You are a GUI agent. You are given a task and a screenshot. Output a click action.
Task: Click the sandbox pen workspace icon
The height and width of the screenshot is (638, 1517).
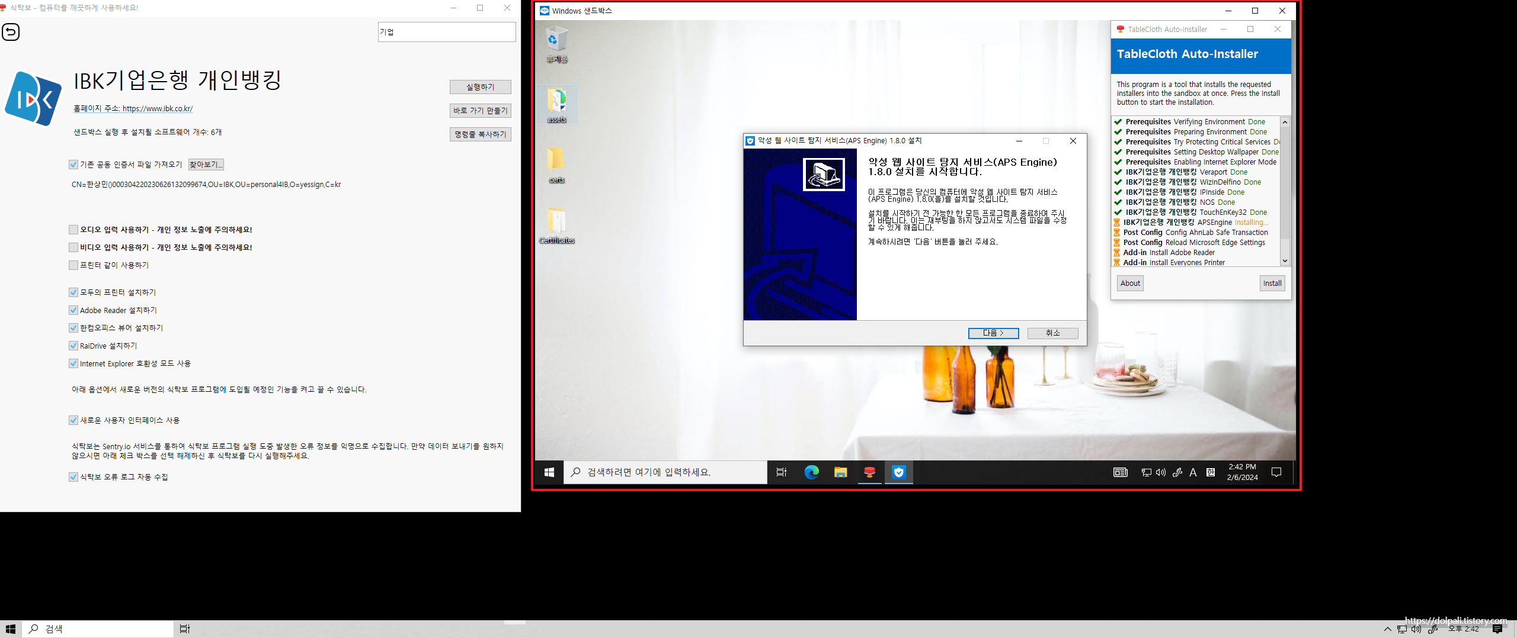pyautogui.click(x=1177, y=472)
